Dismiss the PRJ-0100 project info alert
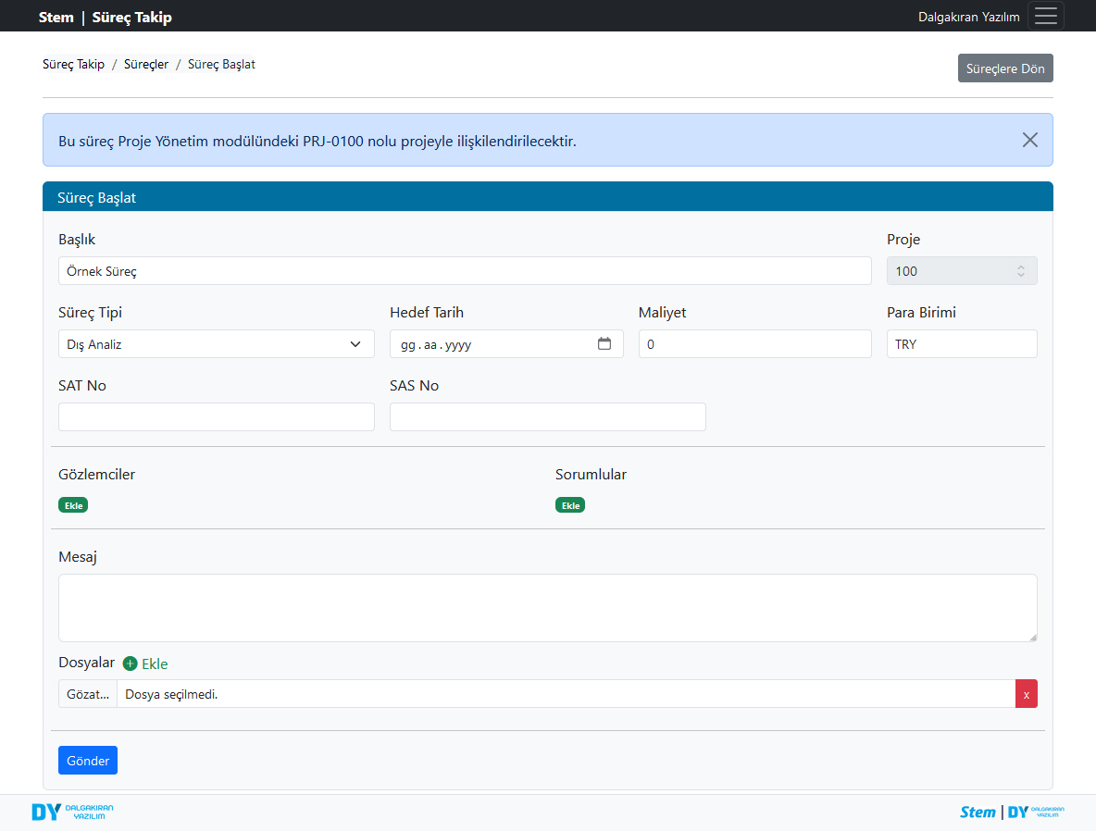The width and height of the screenshot is (1096, 831). [x=1029, y=140]
